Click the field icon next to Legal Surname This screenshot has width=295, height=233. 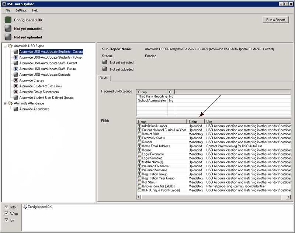tap(139, 158)
